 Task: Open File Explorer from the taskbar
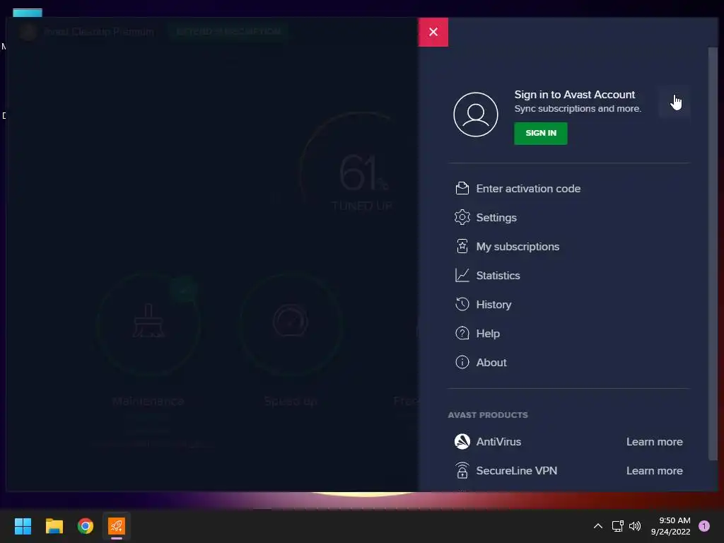pos(54,526)
